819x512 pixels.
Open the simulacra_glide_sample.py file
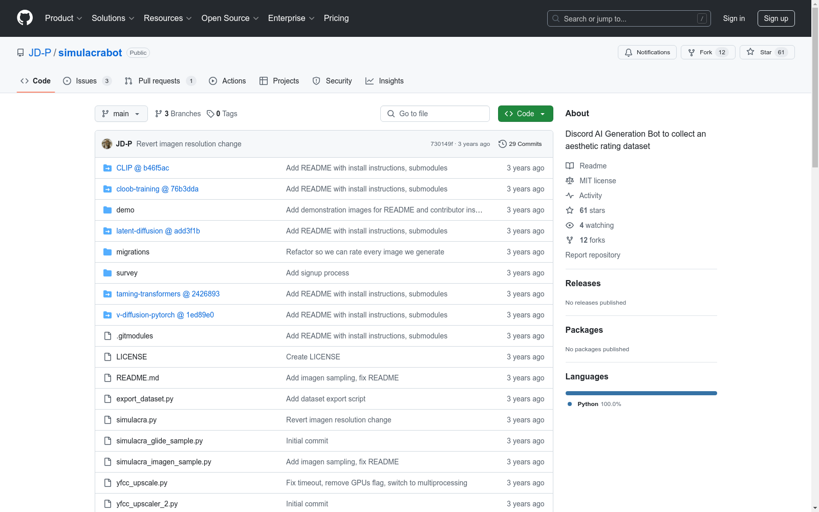(x=160, y=441)
